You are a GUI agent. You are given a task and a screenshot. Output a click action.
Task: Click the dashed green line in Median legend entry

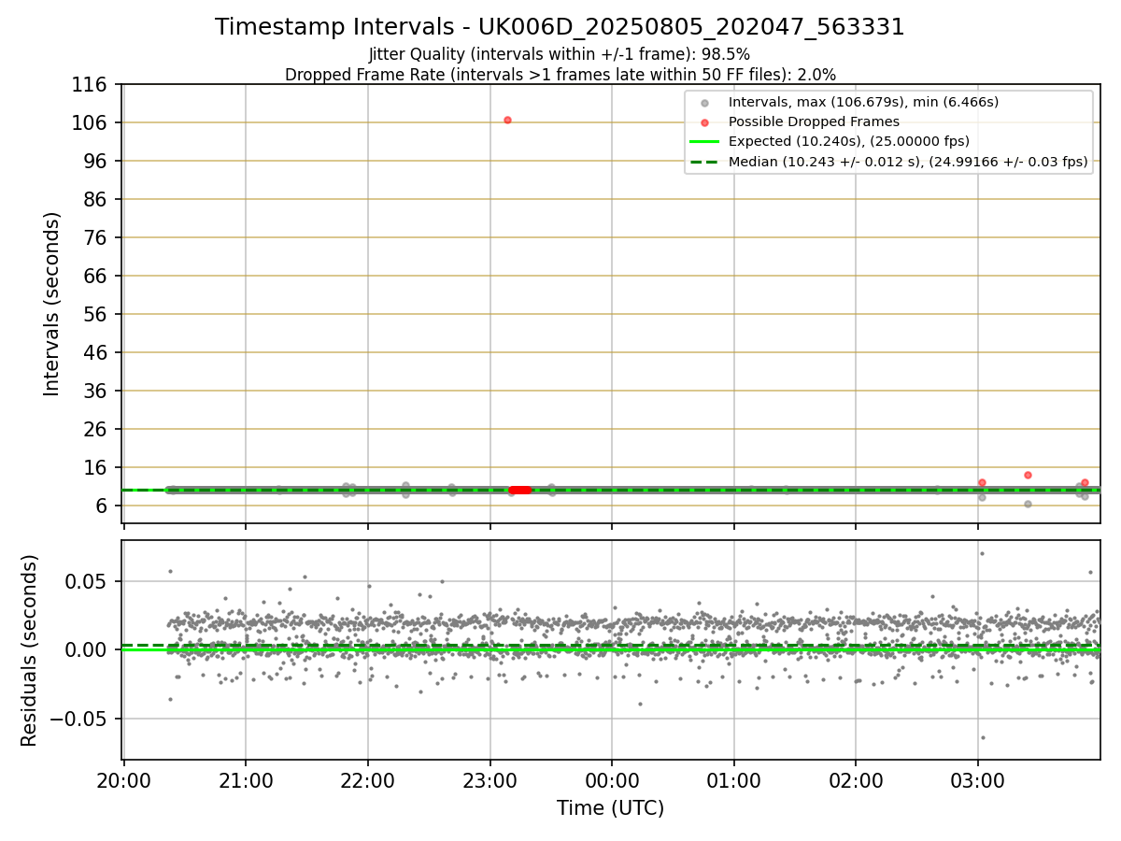point(704,162)
